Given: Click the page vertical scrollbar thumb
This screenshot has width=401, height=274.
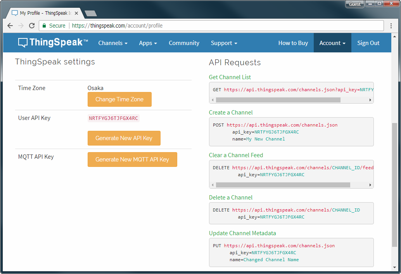Looking at the screenshot, I should (394, 185).
